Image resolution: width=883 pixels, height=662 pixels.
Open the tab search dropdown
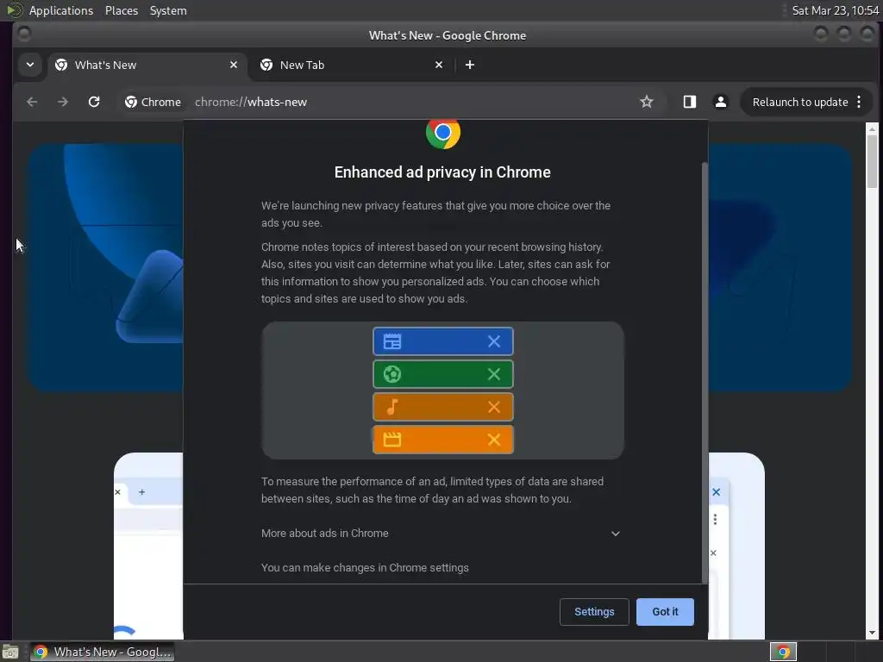pyautogui.click(x=30, y=65)
